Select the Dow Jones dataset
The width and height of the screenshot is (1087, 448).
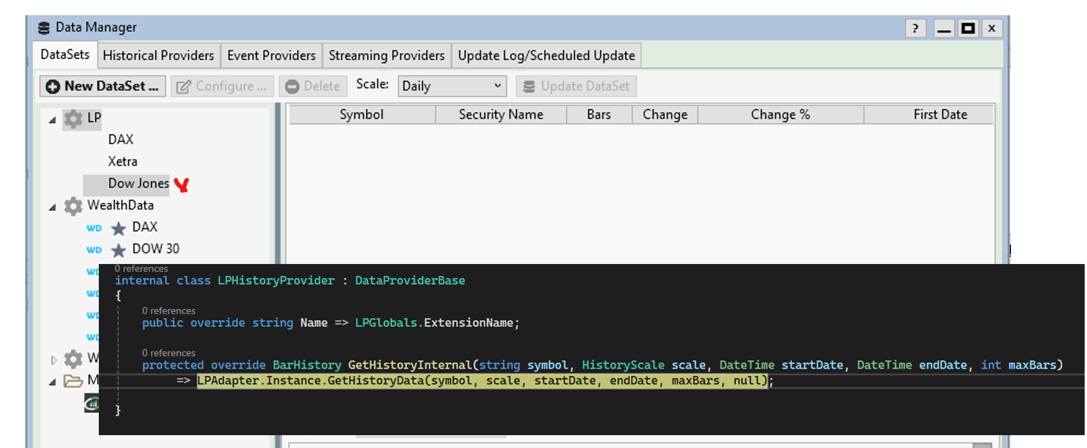(x=139, y=183)
